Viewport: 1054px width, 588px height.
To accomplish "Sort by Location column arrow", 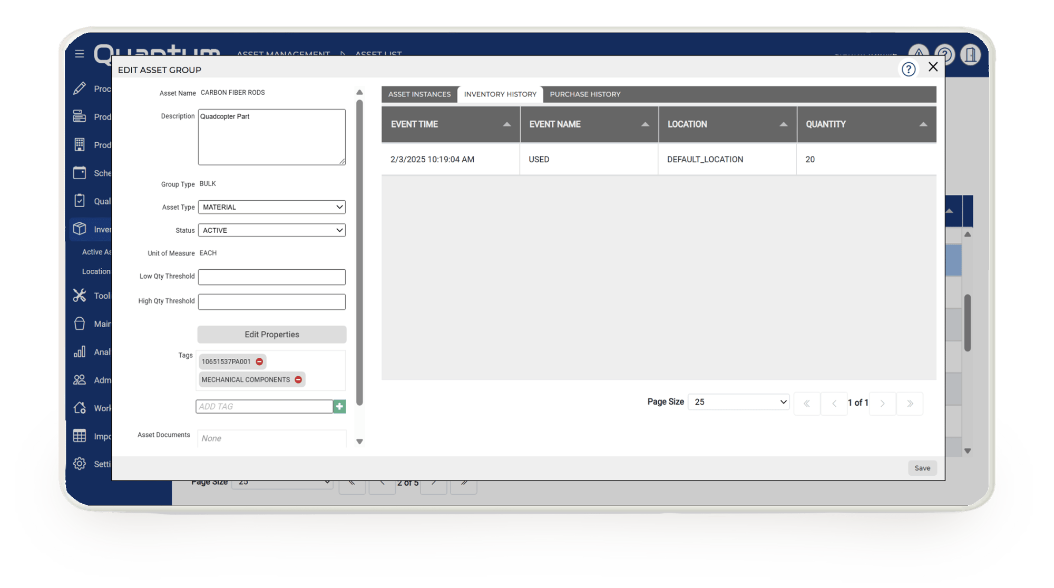I will pos(783,124).
